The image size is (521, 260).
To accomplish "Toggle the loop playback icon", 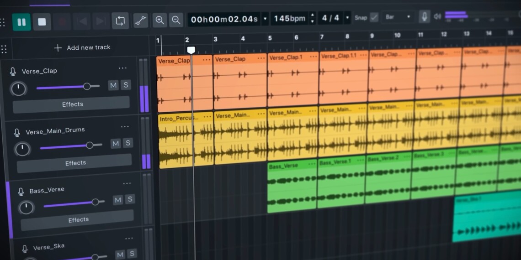I will [120, 21].
